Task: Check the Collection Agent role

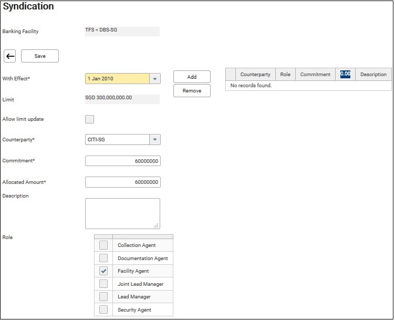Action: pyautogui.click(x=103, y=245)
